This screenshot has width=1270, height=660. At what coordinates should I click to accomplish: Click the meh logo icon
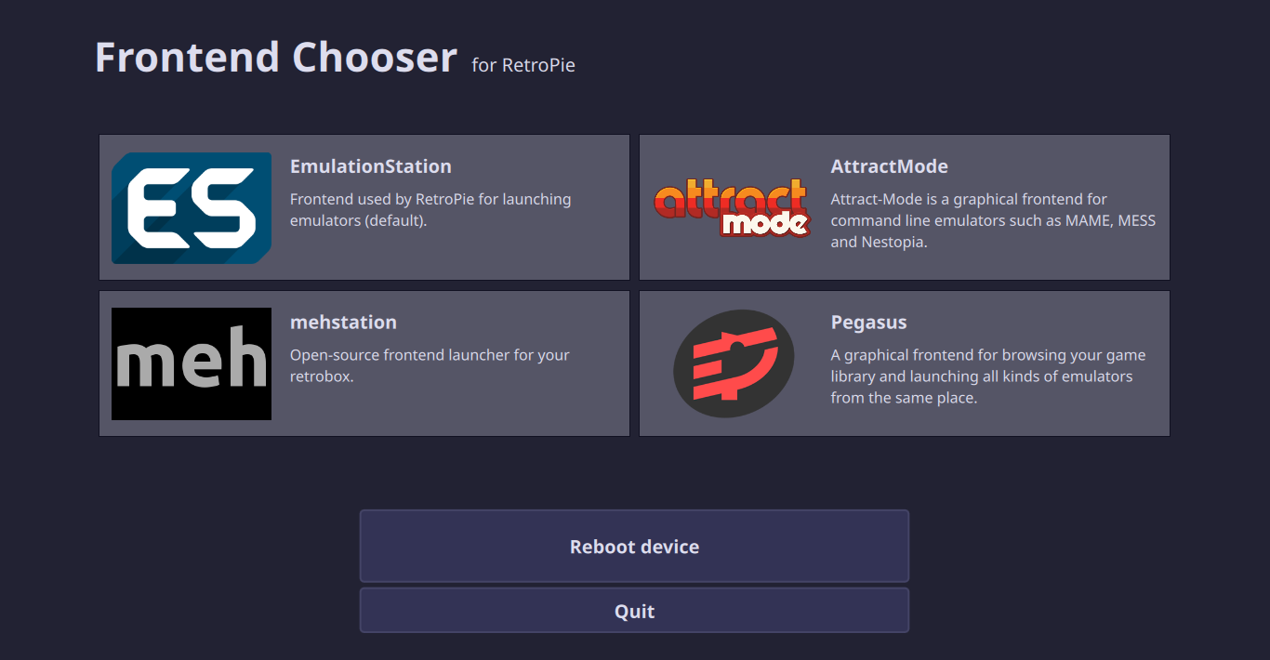click(191, 363)
